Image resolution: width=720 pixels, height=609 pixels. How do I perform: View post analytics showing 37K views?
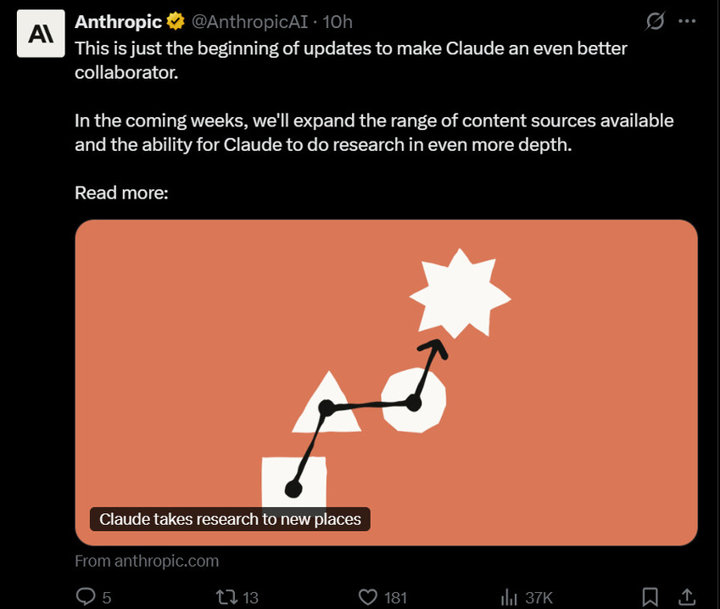click(509, 597)
